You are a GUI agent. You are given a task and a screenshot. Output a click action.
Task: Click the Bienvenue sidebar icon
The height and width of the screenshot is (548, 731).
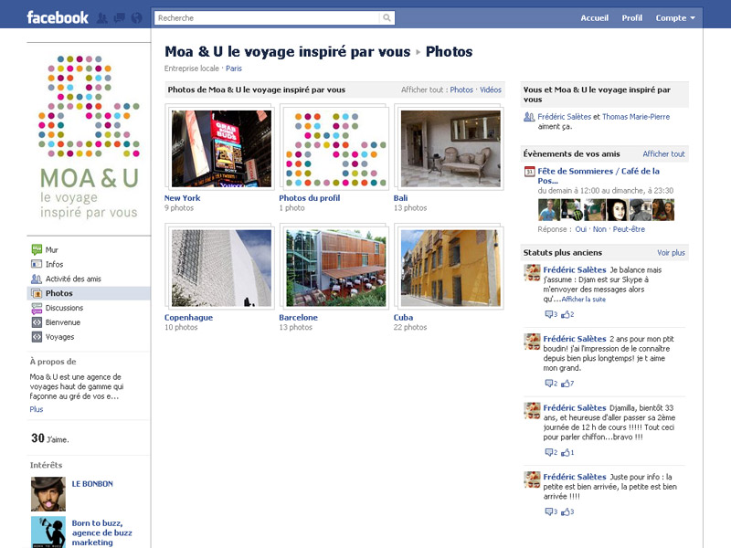point(37,322)
